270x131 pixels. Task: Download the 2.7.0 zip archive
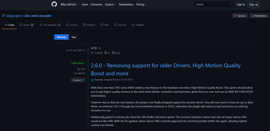pyautogui.click(x=107, y=53)
